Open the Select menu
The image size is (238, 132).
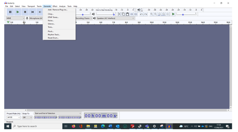pos(17,6)
